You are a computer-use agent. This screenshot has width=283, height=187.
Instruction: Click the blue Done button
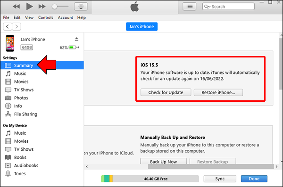[254, 179]
